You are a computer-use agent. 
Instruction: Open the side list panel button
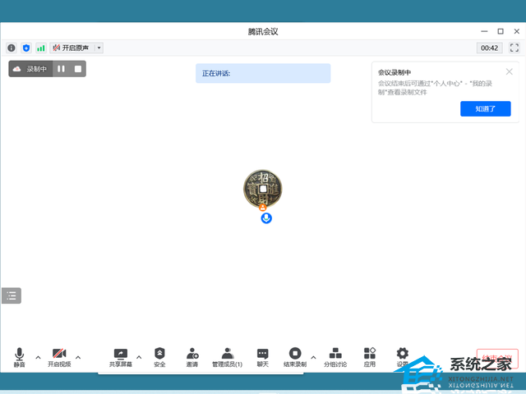coord(12,295)
